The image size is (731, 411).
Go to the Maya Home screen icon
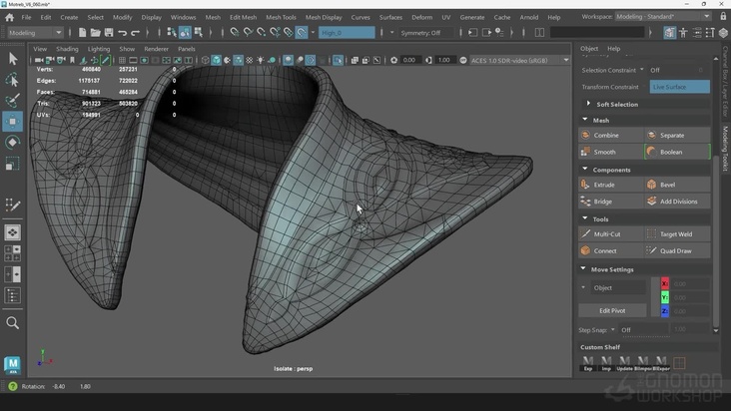coord(9,17)
